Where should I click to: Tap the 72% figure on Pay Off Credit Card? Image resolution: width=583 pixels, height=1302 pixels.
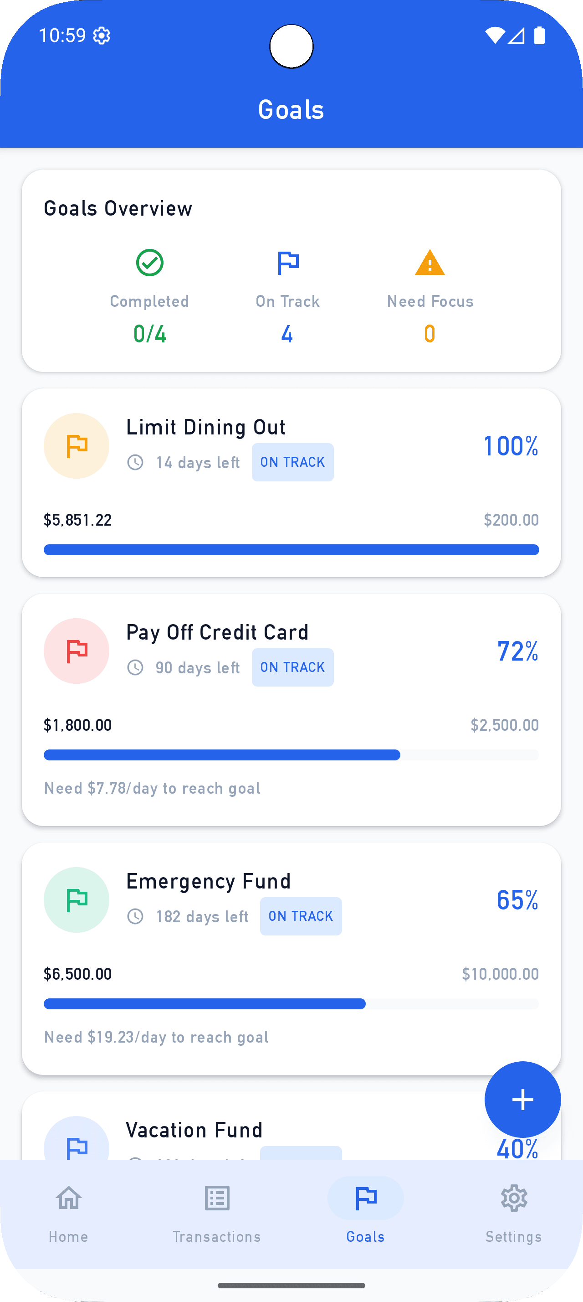[517, 651]
